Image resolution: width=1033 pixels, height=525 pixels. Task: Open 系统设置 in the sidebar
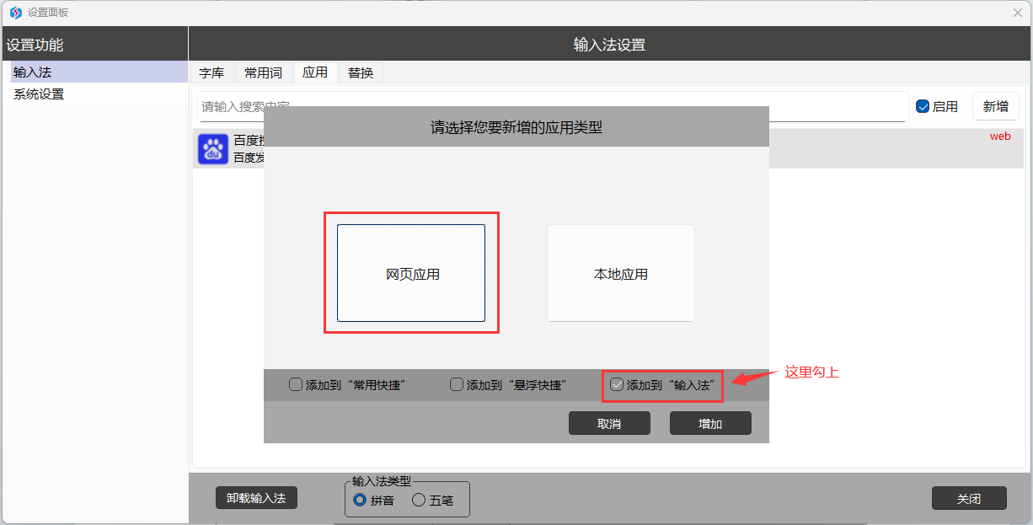39,94
